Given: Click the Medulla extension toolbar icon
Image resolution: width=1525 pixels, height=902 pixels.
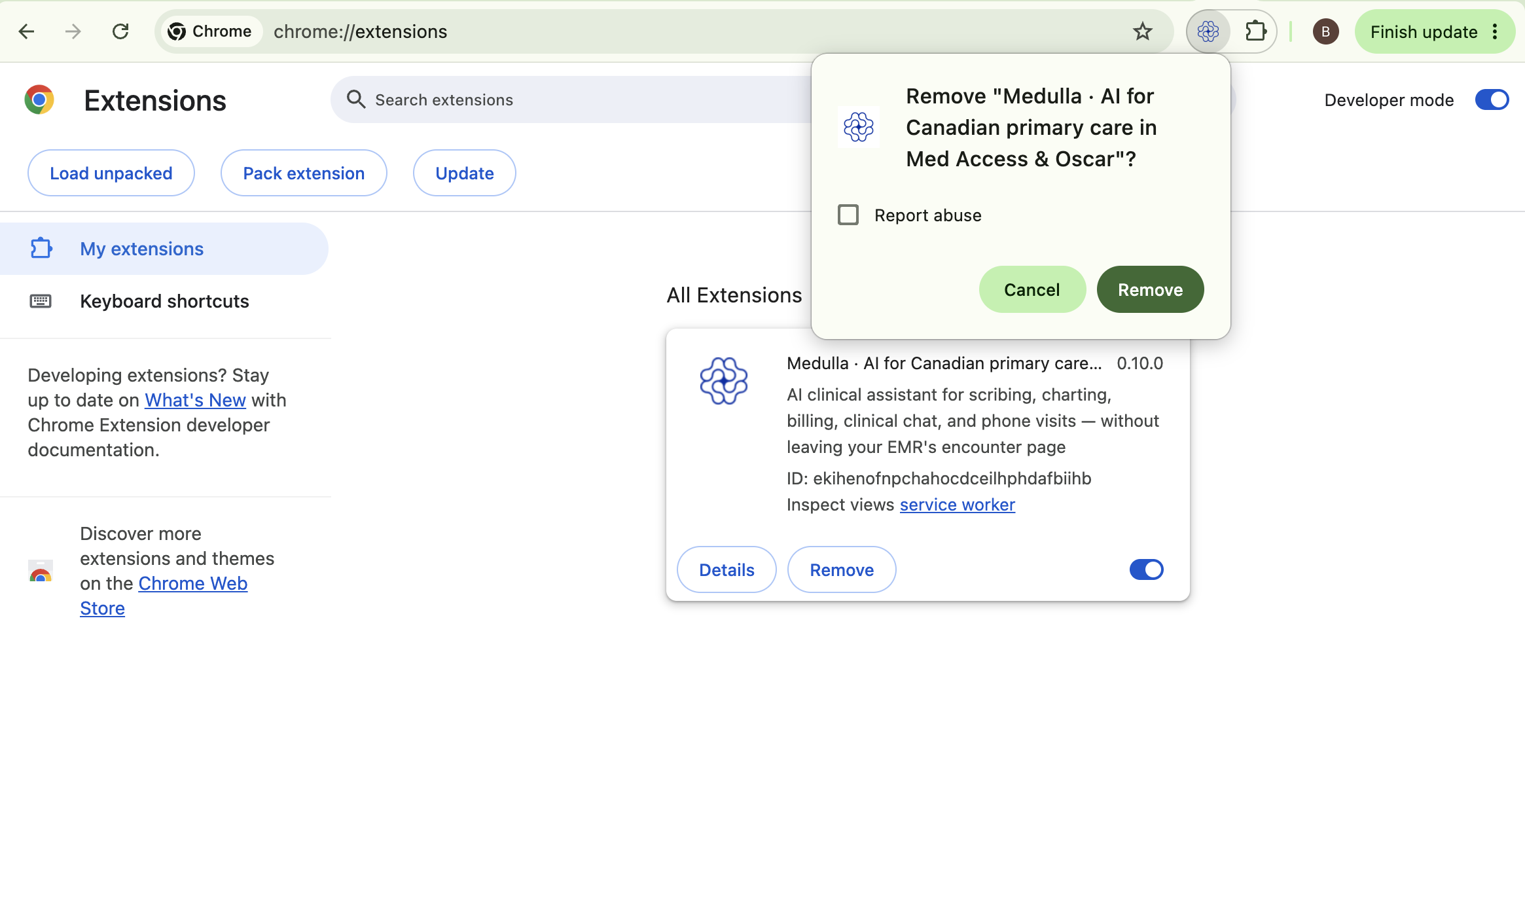Looking at the screenshot, I should point(1208,31).
